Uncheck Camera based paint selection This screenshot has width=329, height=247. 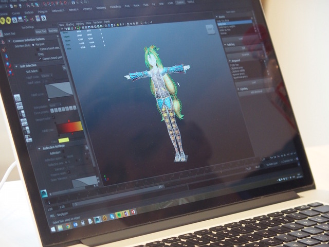coord(40,59)
